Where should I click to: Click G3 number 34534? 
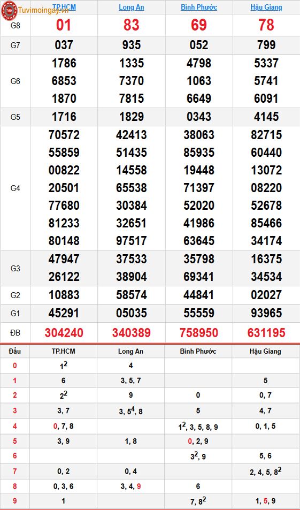pos(266,277)
